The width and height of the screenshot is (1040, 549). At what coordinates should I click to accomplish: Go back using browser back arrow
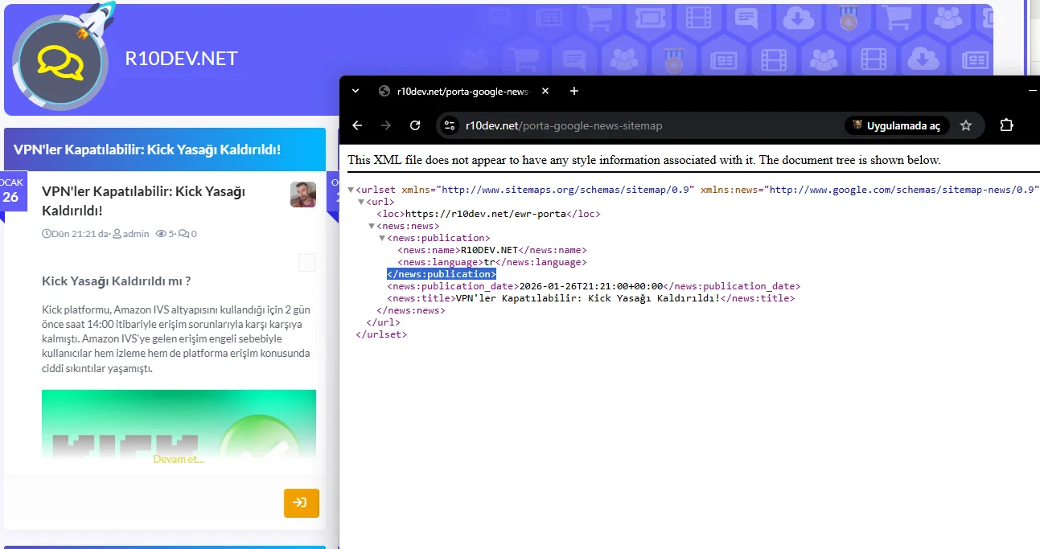(358, 125)
